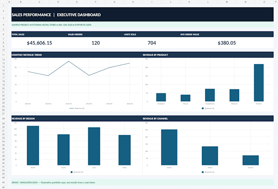The height and width of the screenshot is (189, 278).
Task: Click the West bar in the region chart
Action: (124, 150)
